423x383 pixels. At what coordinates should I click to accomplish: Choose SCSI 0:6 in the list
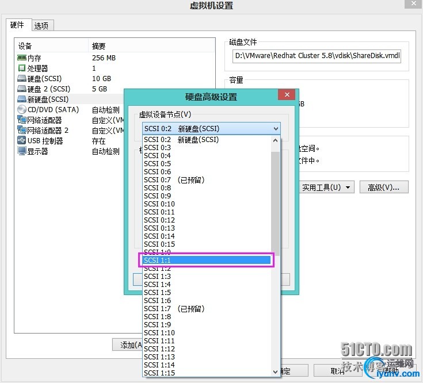coord(207,172)
